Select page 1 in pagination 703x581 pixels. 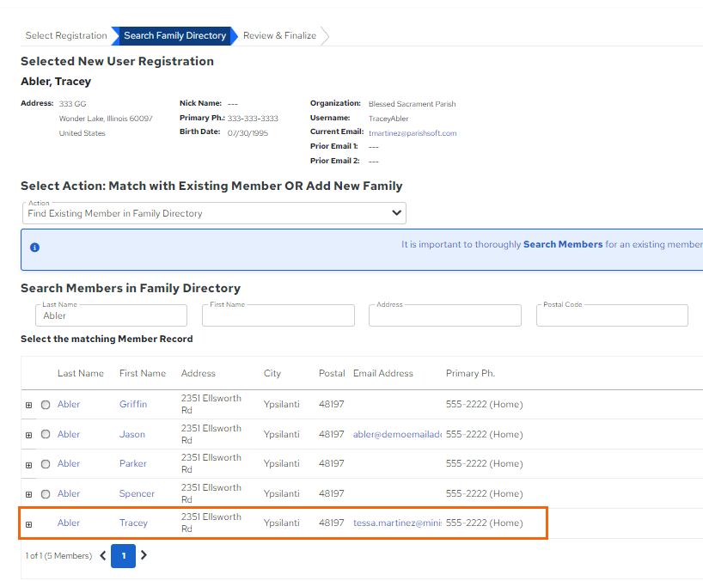click(123, 556)
